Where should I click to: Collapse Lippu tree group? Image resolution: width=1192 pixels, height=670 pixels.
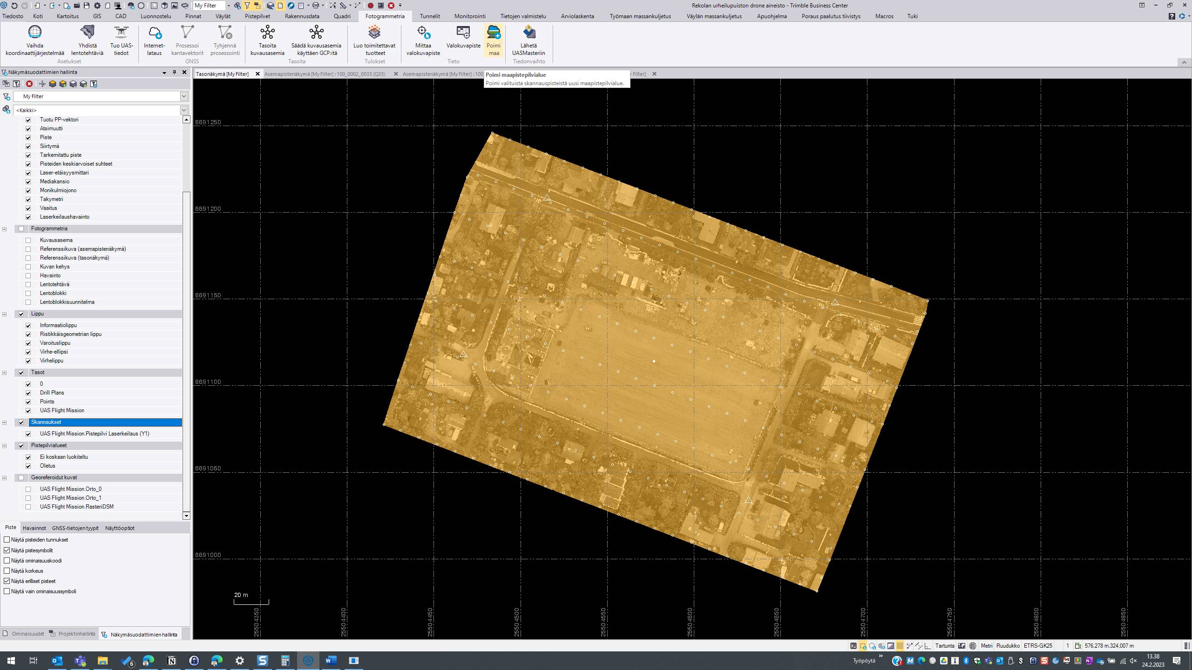[5, 314]
